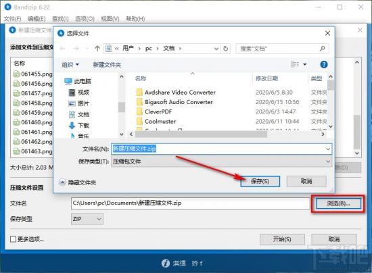The height and width of the screenshot is (273, 372).
Task: Click the 061462.png file entry
Action: 32,142
